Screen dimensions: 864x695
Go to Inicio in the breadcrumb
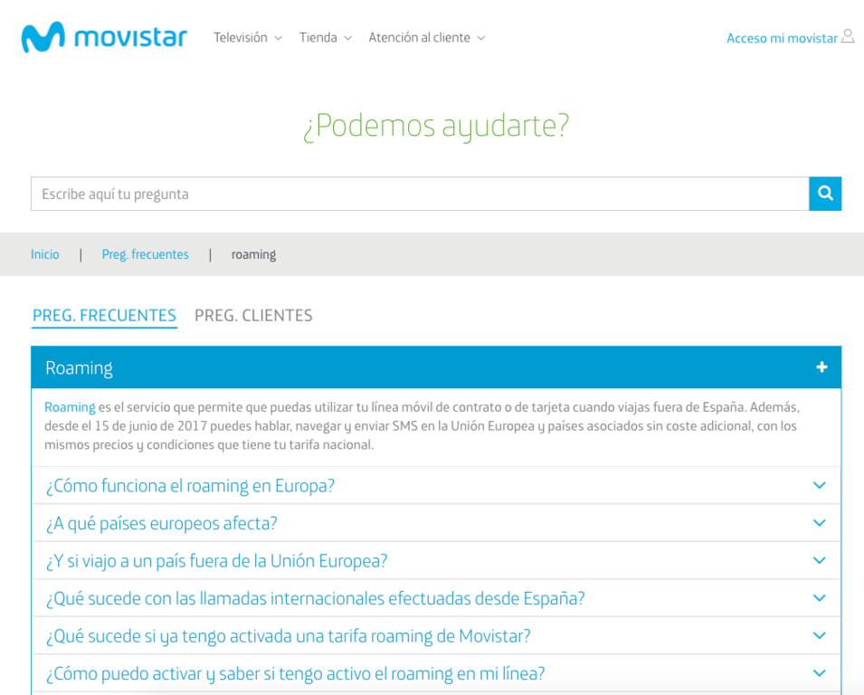(x=45, y=254)
